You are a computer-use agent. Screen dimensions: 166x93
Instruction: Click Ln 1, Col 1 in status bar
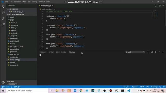pyautogui.click(x=127, y=87)
